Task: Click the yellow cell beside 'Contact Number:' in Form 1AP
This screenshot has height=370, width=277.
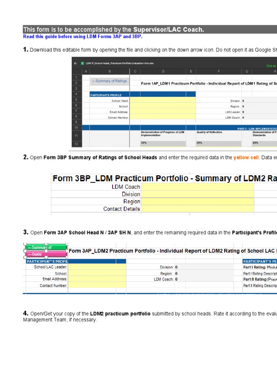Action: 163,117
